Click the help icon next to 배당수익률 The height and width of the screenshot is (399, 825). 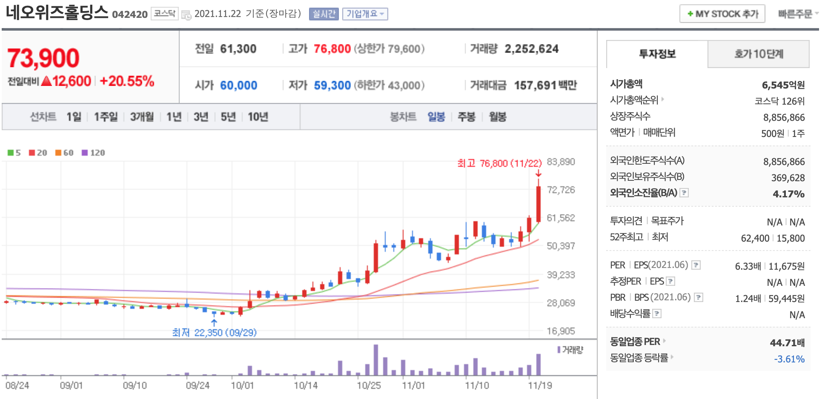657,313
